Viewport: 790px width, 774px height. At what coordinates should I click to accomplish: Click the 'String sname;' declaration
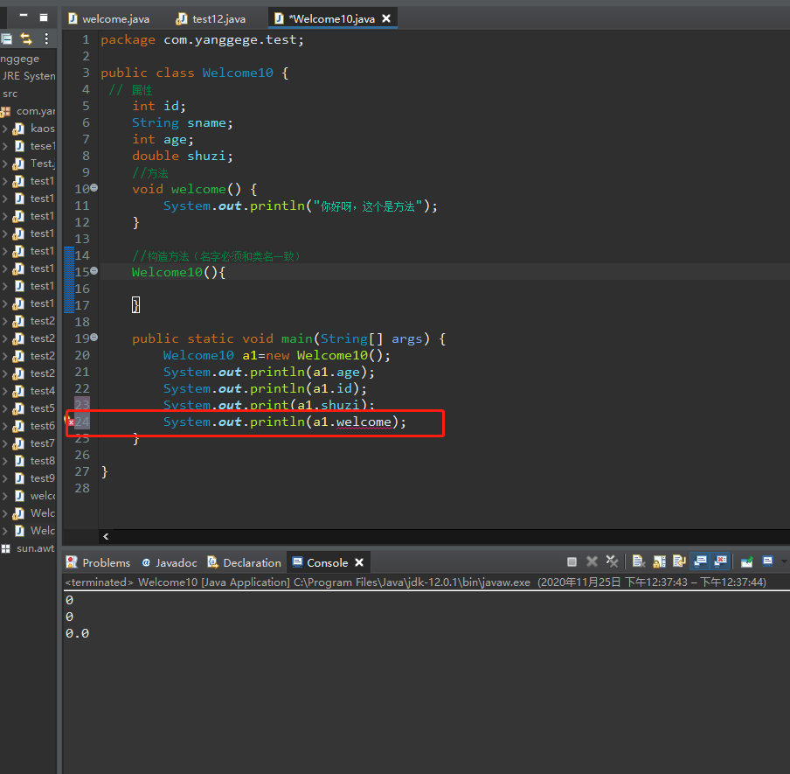pos(183,122)
